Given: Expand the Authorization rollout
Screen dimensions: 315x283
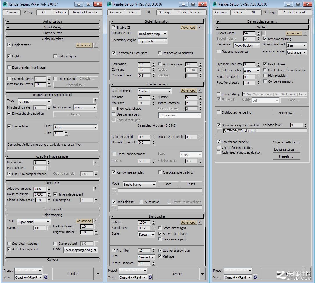Looking at the screenshot, I should pyautogui.click(x=53, y=21).
